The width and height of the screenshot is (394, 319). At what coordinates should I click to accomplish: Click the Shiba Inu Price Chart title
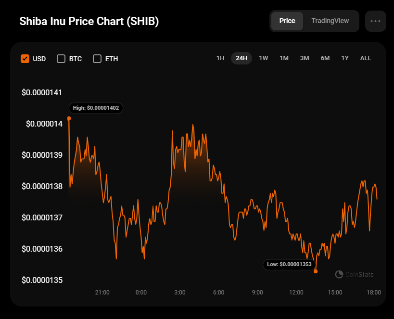(x=89, y=22)
